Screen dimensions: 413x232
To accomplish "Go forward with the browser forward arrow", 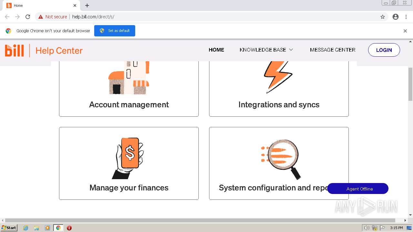I will (17, 17).
